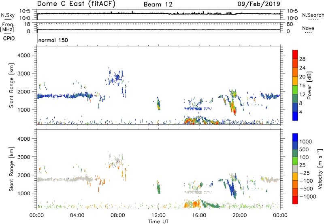Click the "20:00" time axis tick label

point(240,216)
